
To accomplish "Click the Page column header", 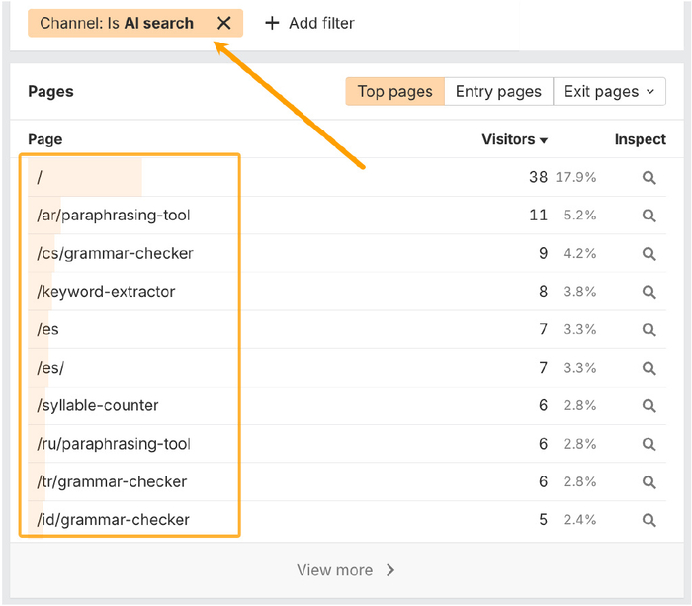I will click(45, 139).
